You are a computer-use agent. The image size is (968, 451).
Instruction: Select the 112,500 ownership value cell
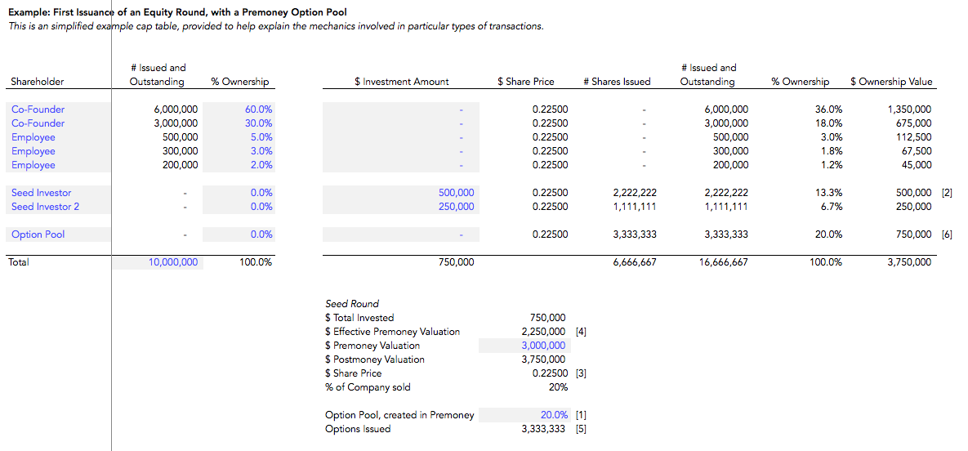click(913, 137)
